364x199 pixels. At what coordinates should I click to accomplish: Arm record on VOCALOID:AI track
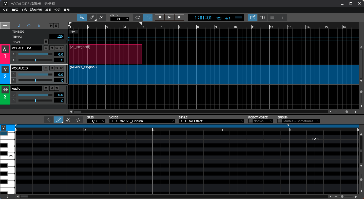61,48
